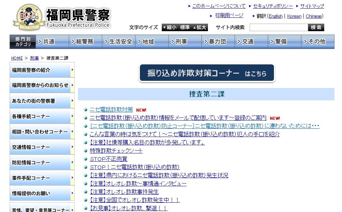Click the Fukuoka Prefectural Police mascot logo
342x212 pixels.
(x=28, y=17)
